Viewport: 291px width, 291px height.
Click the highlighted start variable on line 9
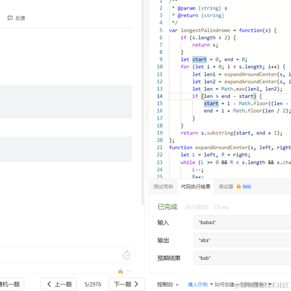click(x=199, y=59)
